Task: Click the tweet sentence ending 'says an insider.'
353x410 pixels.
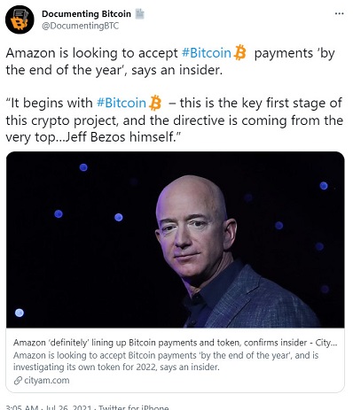Action: [170, 62]
